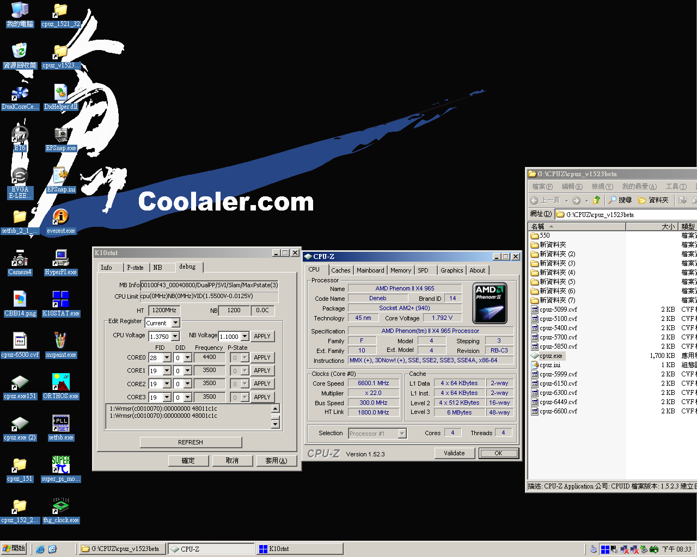This screenshot has width=697, height=557.
Task: Click the OK button in CPU-Z
Action: pos(498,453)
